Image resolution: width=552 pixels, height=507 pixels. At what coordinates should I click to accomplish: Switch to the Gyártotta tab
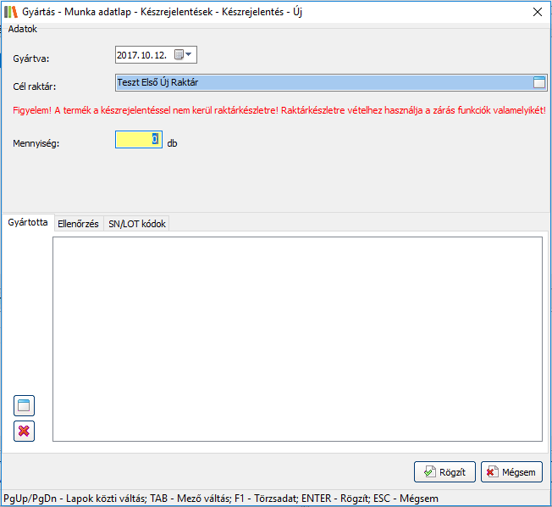click(27, 223)
